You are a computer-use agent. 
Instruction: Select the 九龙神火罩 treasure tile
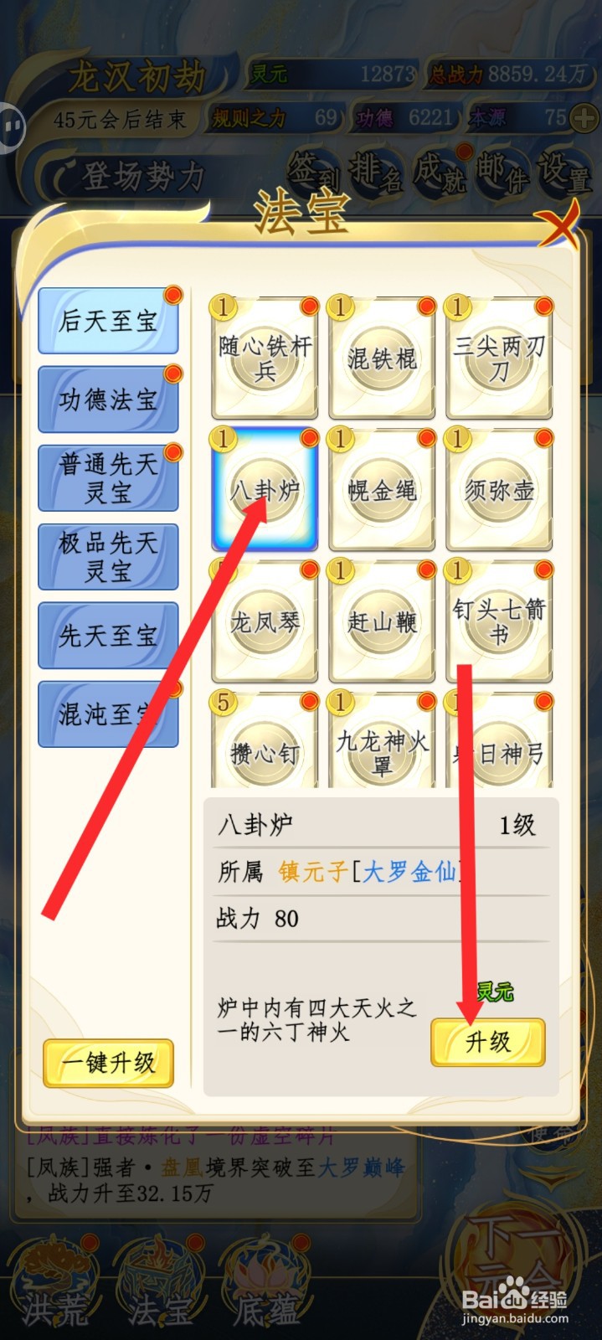(x=382, y=741)
